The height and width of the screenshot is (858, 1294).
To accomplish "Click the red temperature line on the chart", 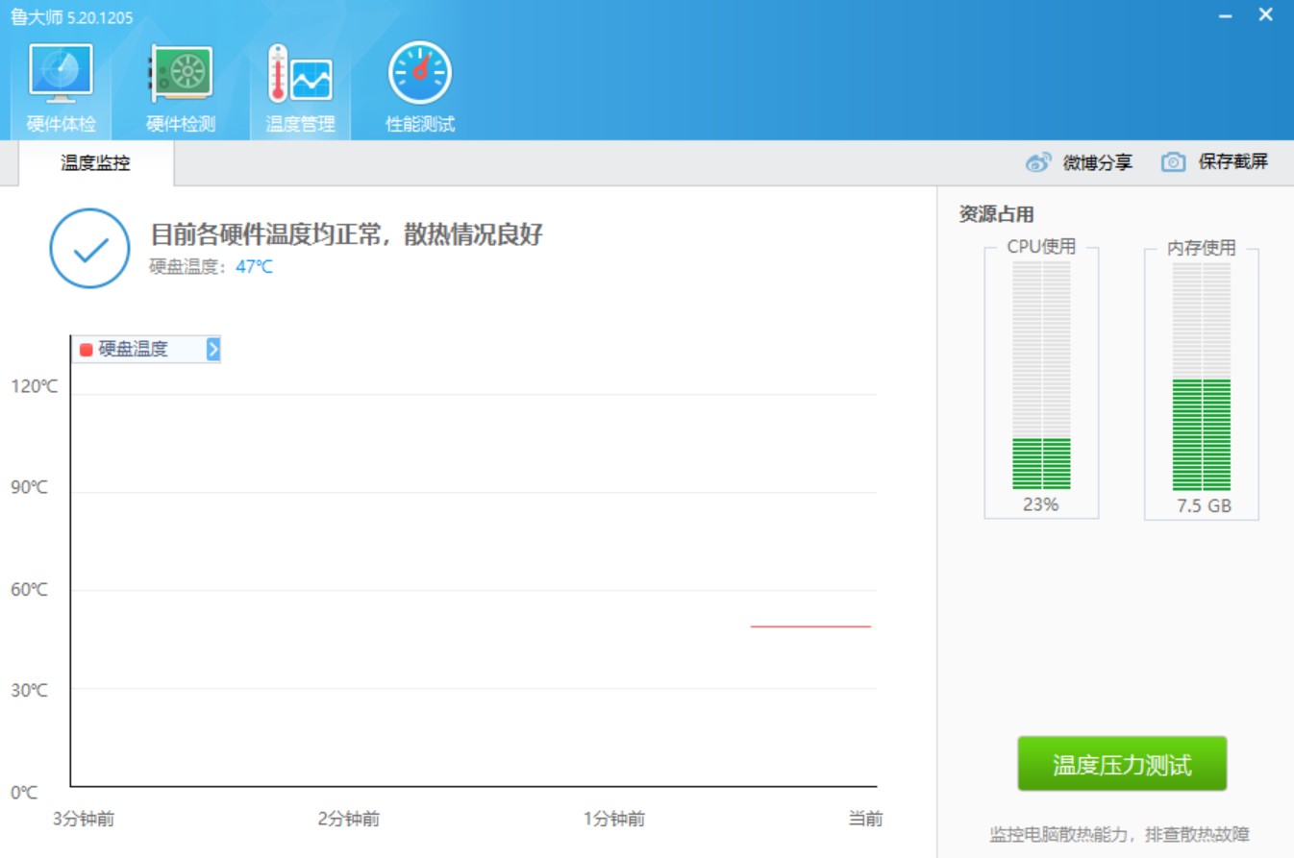I will coord(810,626).
